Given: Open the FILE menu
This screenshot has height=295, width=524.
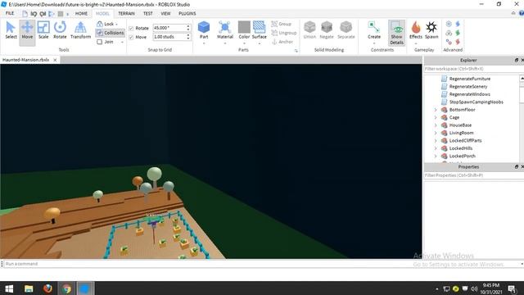Looking at the screenshot, I should [x=10, y=13].
